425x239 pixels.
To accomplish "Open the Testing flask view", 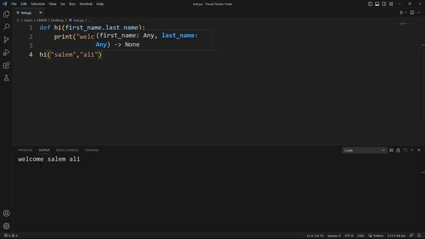I will [x=6, y=78].
